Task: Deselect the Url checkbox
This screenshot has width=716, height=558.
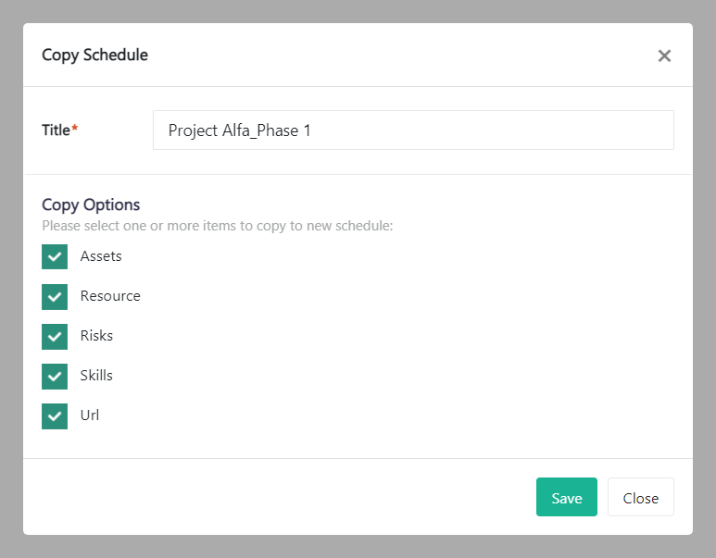Action: [55, 415]
